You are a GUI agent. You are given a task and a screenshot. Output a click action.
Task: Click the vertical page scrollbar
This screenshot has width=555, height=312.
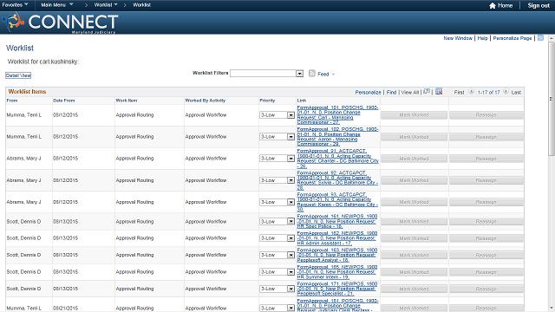552,173
